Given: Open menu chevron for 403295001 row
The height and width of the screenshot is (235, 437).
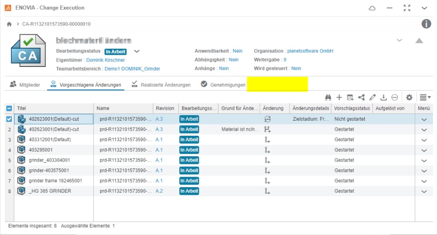Looking at the screenshot, I should [424, 151].
